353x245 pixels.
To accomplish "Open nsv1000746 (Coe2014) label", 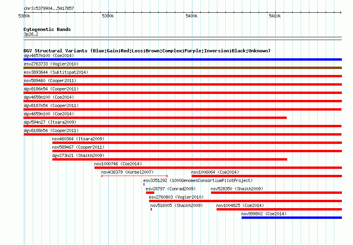I will (x=118, y=164).
